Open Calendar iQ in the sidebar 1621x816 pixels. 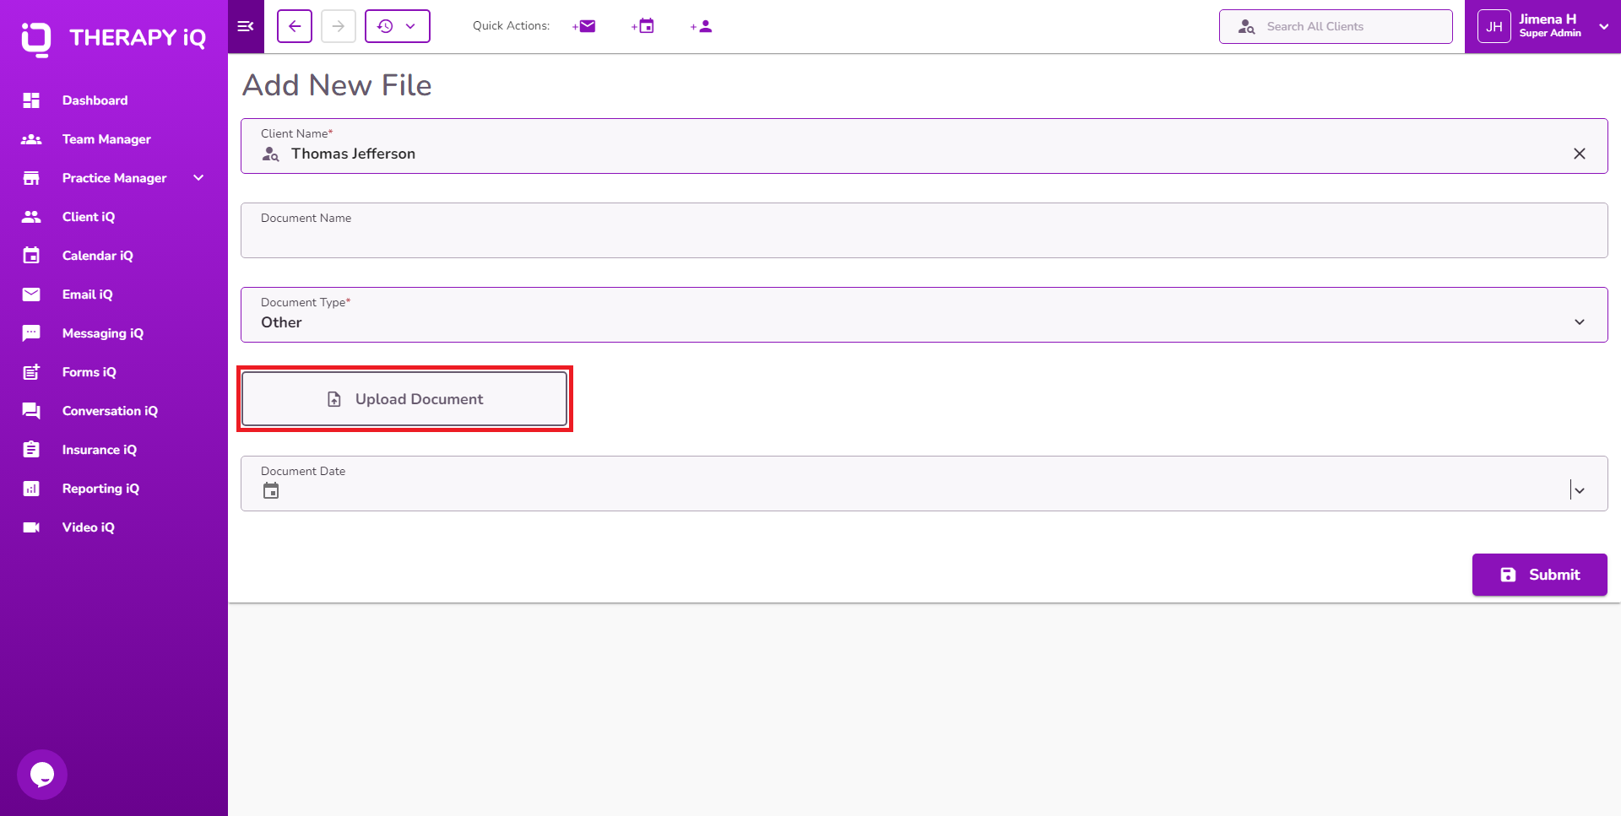(97, 256)
